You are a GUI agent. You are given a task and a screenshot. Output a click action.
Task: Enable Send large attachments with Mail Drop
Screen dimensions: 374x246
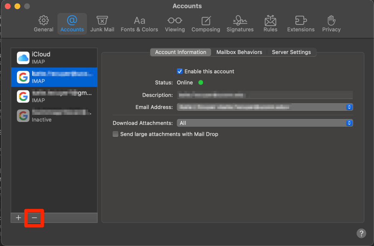[x=115, y=134]
